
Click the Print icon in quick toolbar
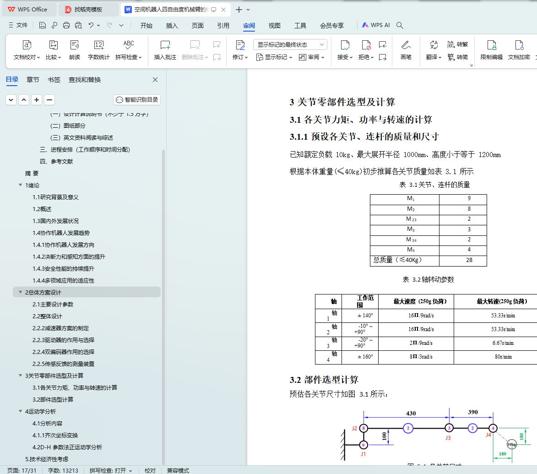[x=66, y=25]
